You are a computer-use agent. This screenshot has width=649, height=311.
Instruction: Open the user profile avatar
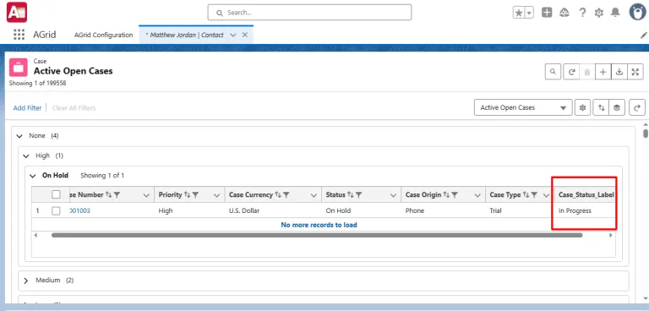(x=637, y=12)
